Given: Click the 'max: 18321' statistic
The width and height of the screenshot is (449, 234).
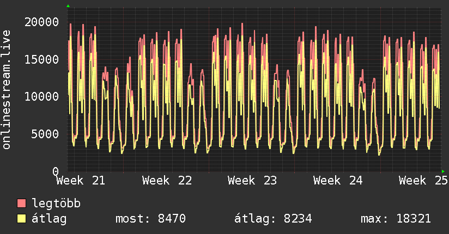Looking at the screenshot, I should (396, 219).
